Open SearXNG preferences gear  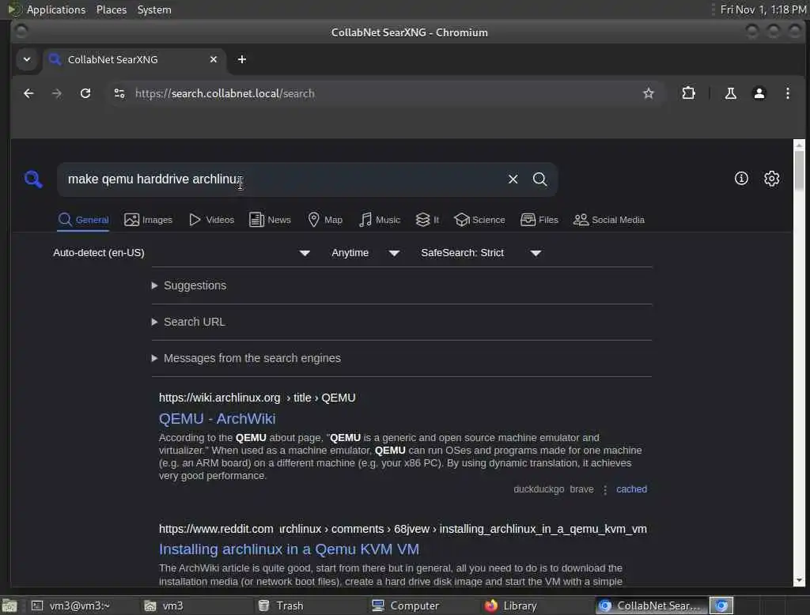771,179
